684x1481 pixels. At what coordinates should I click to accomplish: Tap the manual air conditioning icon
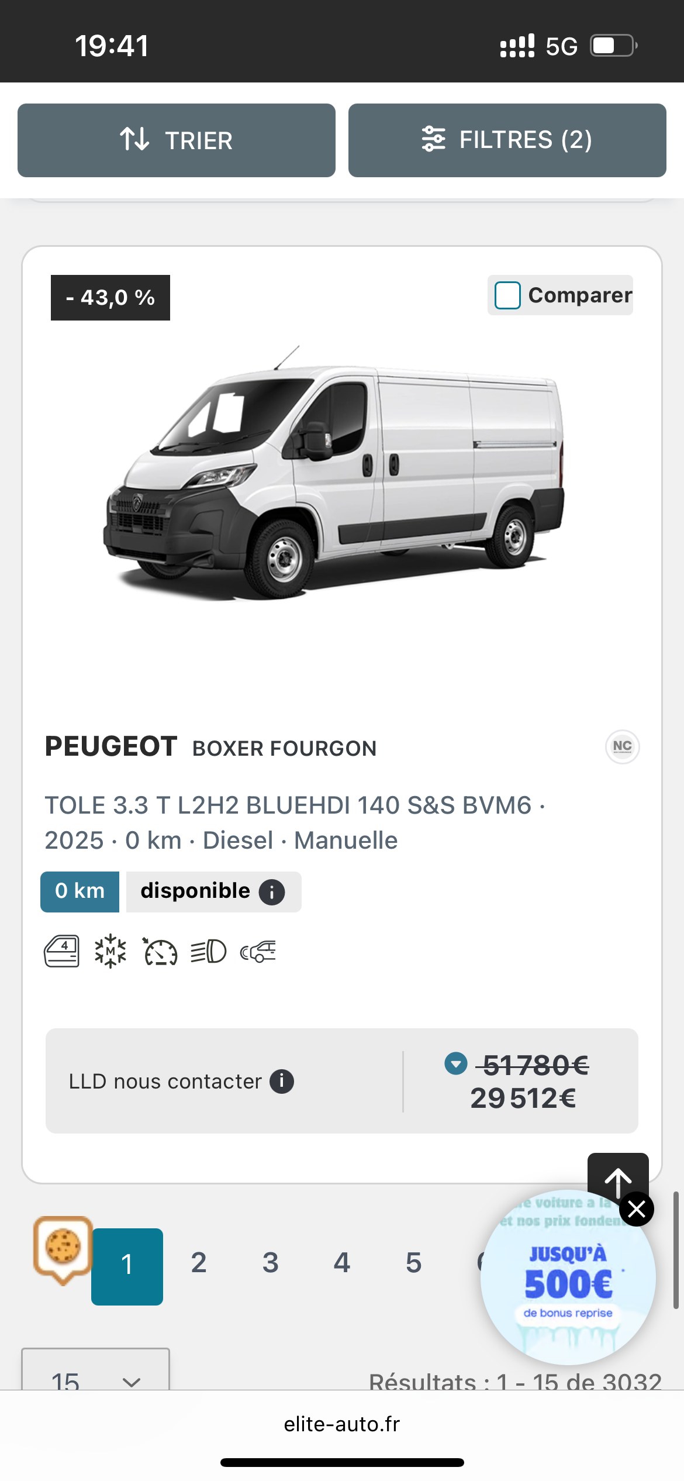coord(110,951)
